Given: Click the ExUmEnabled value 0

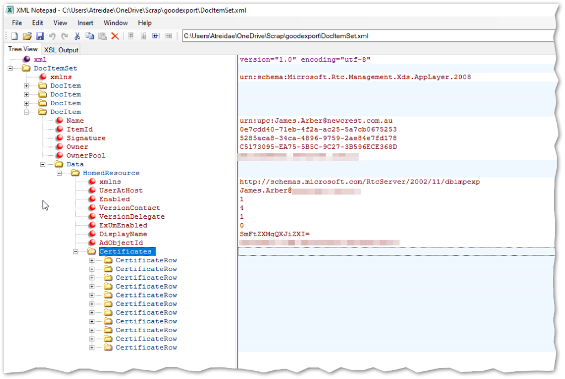Looking at the screenshot, I should 242,225.
